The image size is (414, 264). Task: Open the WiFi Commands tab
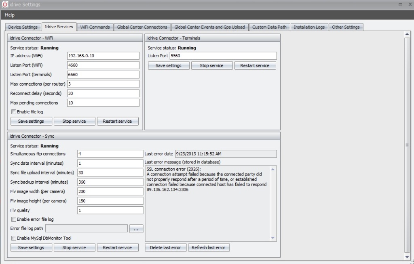95,27
